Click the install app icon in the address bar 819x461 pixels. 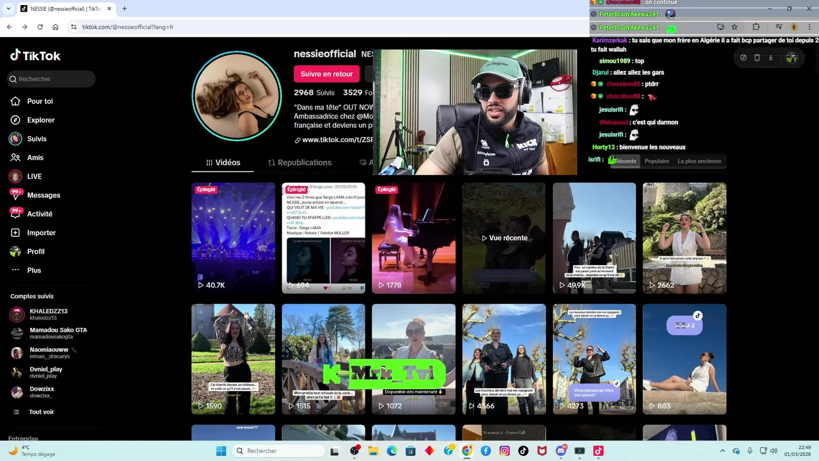(720, 27)
